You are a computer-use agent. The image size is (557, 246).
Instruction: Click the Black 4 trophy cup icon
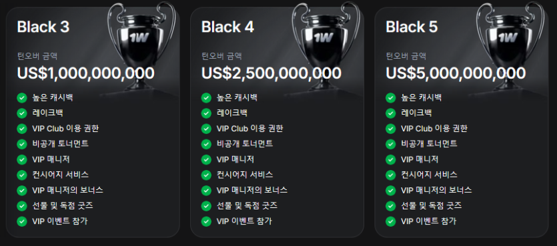click(326, 45)
